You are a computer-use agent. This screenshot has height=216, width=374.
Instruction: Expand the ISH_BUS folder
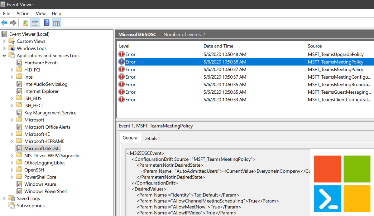pos(12,99)
